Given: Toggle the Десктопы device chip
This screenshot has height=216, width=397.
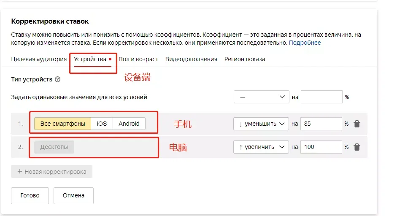Looking at the screenshot, I should point(54,147).
